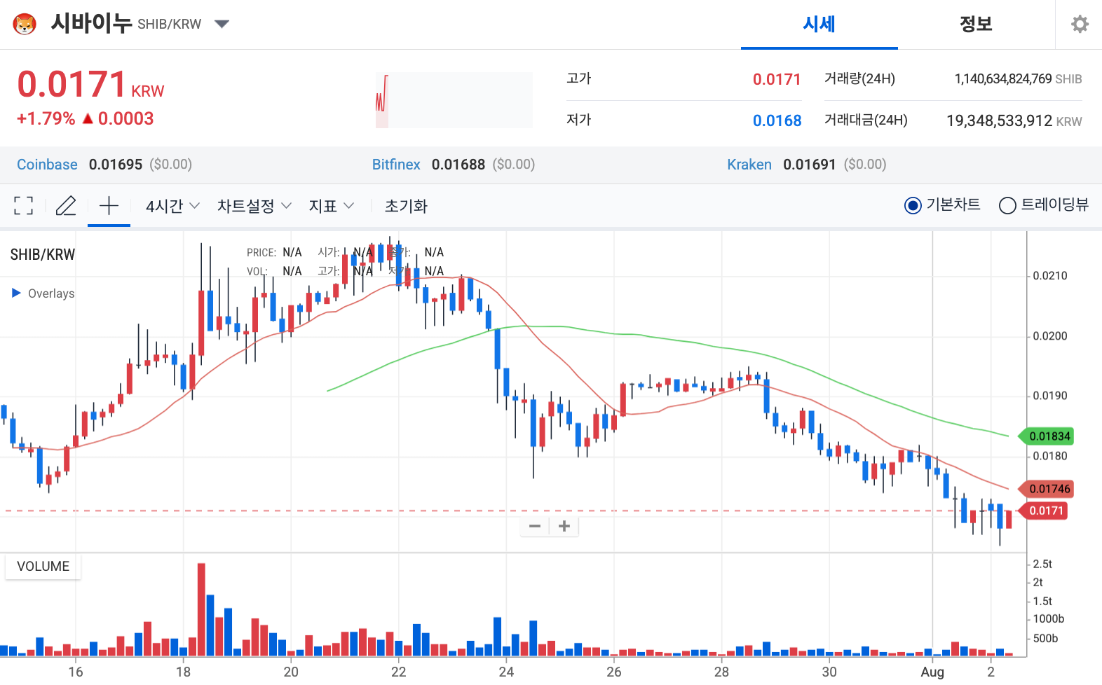Click the green 0.01834 price label
This screenshot has height=685, width=1102.
pyautogui.click(x=1047, y=436)
